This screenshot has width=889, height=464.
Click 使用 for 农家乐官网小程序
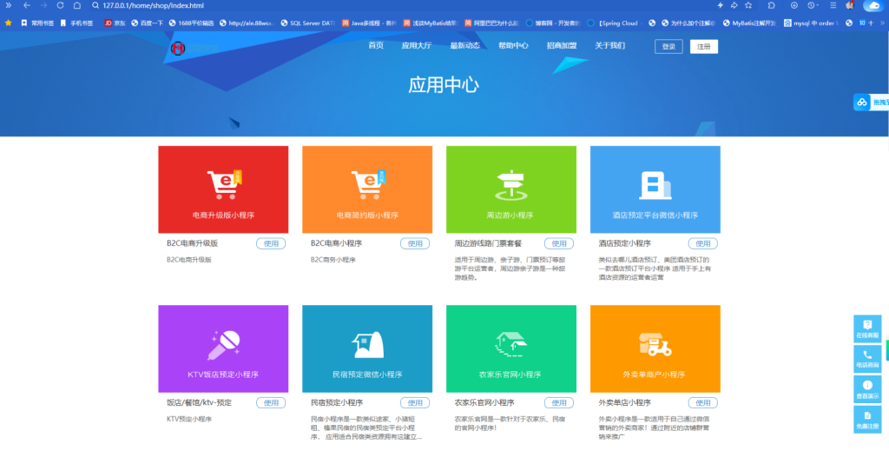(x=559, y=402)
